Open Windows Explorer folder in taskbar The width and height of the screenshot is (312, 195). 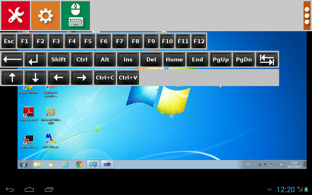(37, 165)
